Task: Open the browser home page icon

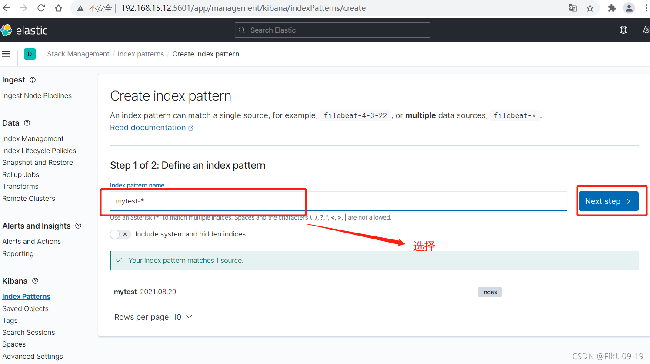Action: click(58, 8)
